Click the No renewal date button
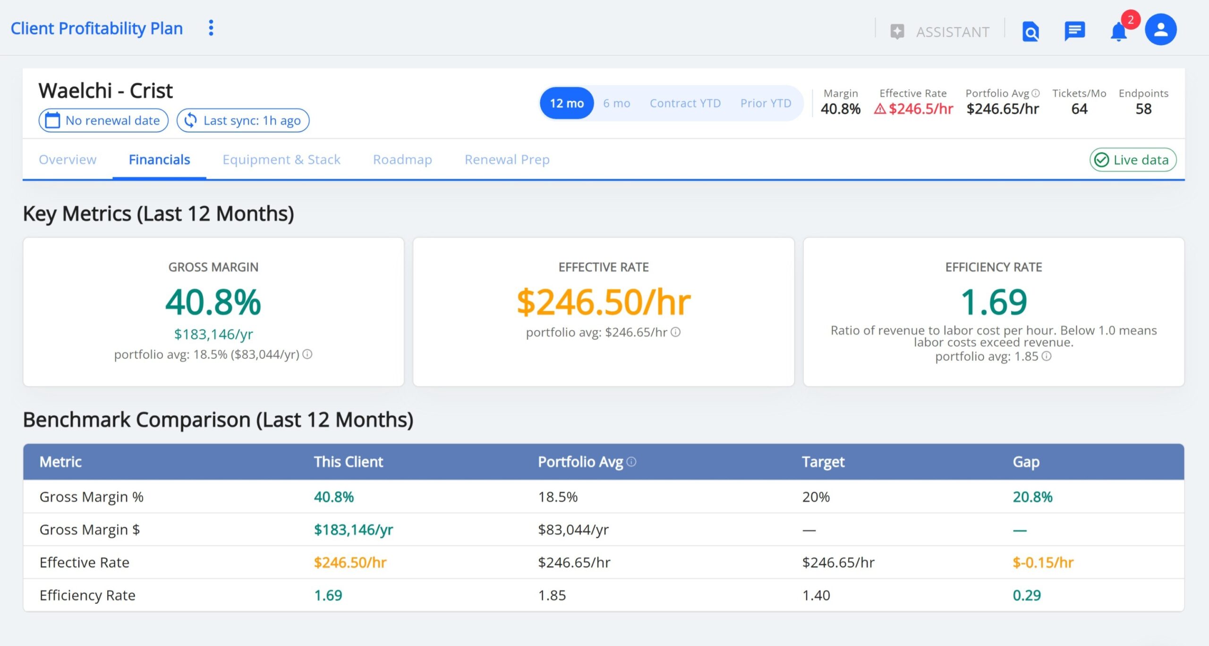 pyautogui.click(x=103, y=121)
